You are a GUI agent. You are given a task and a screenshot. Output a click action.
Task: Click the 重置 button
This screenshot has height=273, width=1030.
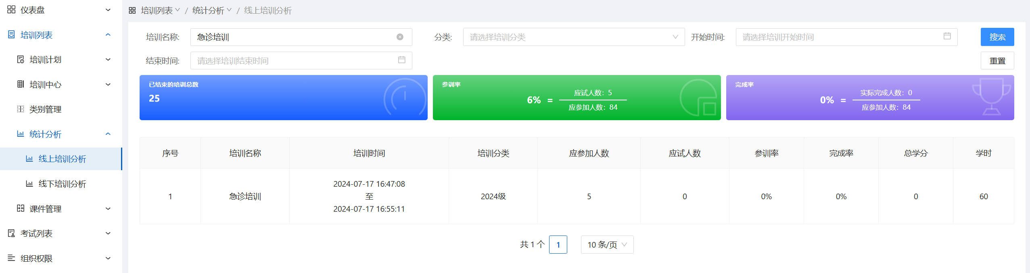pyautogui.click(x=997, y=61)
